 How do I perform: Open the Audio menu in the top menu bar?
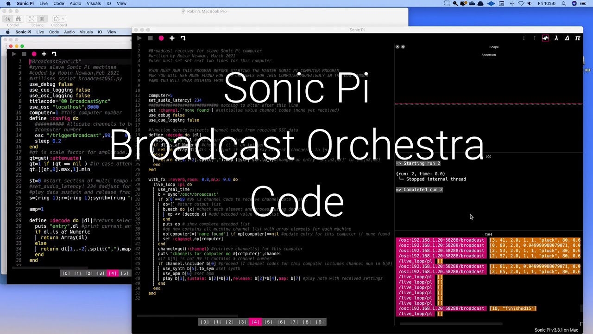[76, 3]
